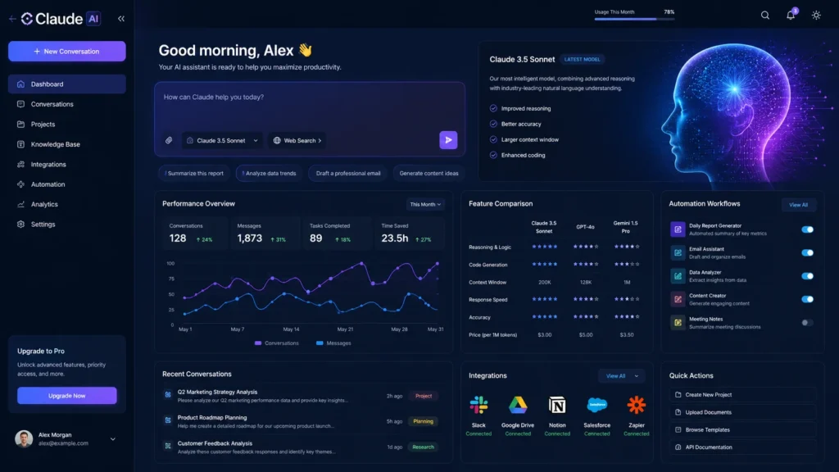This screenshot has width=839, height=472.
Task: Click the Messages legend swatch
Action: 320,343
